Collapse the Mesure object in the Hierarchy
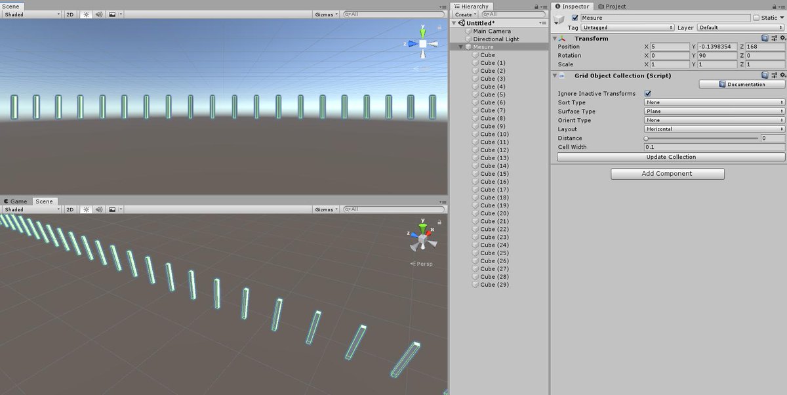Image resolution: width=787 pixels, height=395 pixels. click(x=460, y=47)
